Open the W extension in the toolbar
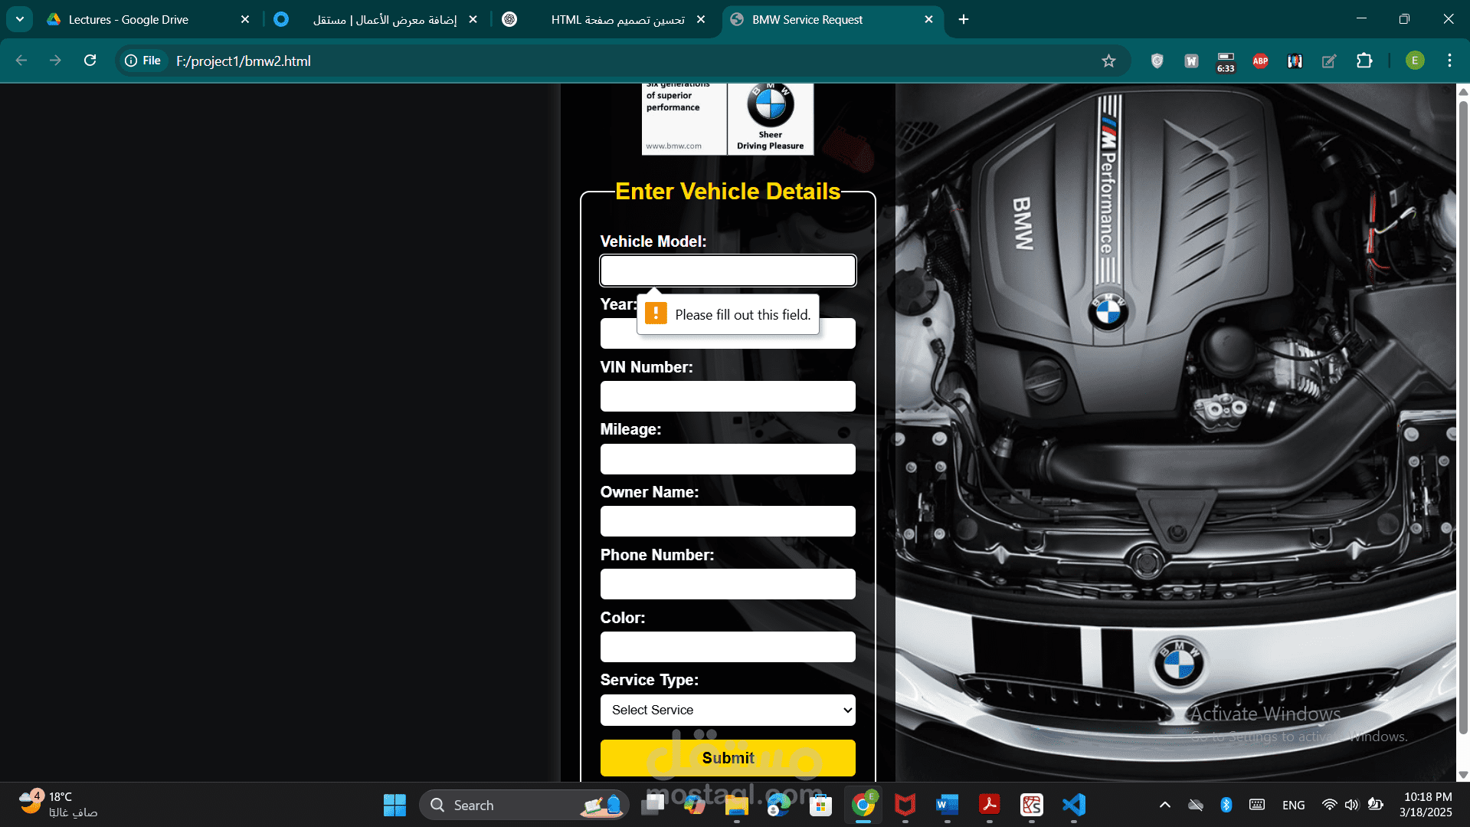The height and width of the screenshot is (827, 1470). tap(1191, 61)
